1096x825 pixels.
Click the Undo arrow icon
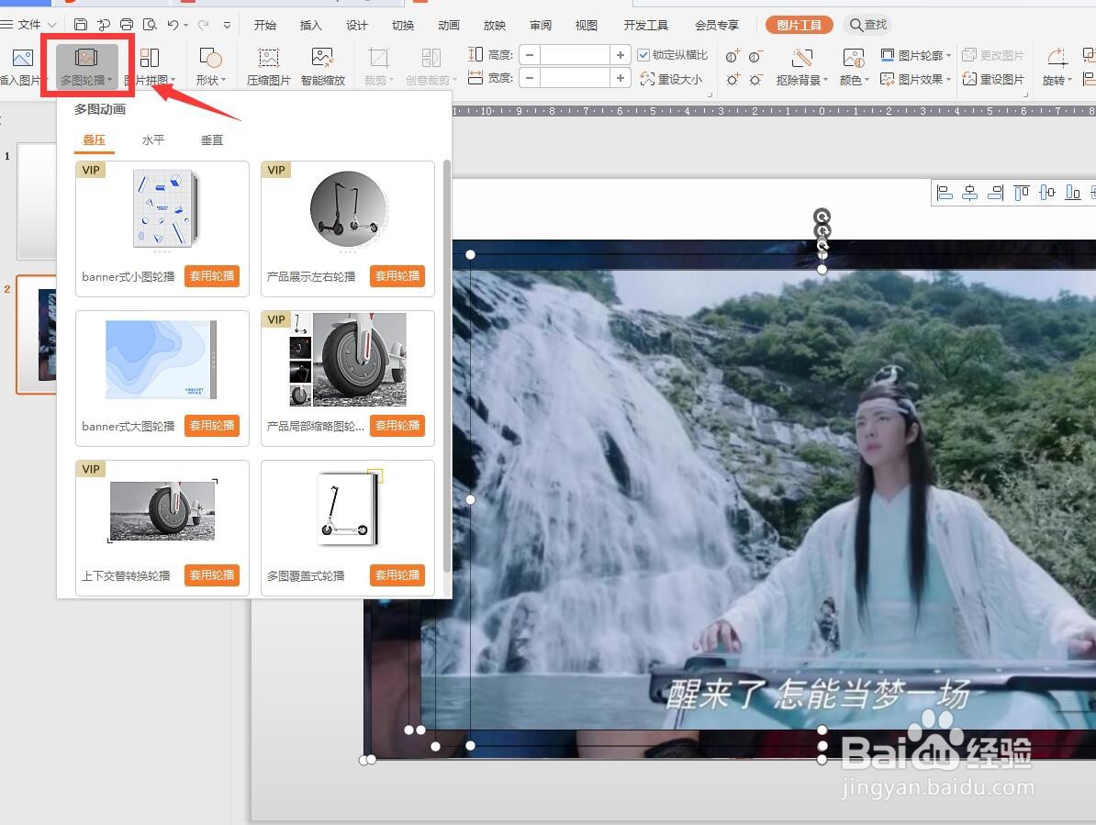[173, 25]
